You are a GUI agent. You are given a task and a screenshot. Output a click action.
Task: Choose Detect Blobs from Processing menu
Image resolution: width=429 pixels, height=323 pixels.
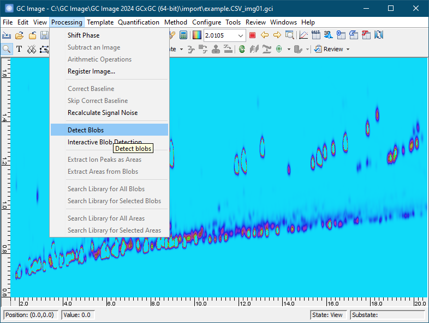point(86,130)
